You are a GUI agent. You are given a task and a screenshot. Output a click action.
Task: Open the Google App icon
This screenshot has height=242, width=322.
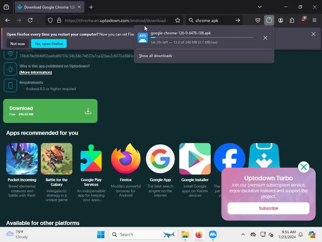point(160,159)
